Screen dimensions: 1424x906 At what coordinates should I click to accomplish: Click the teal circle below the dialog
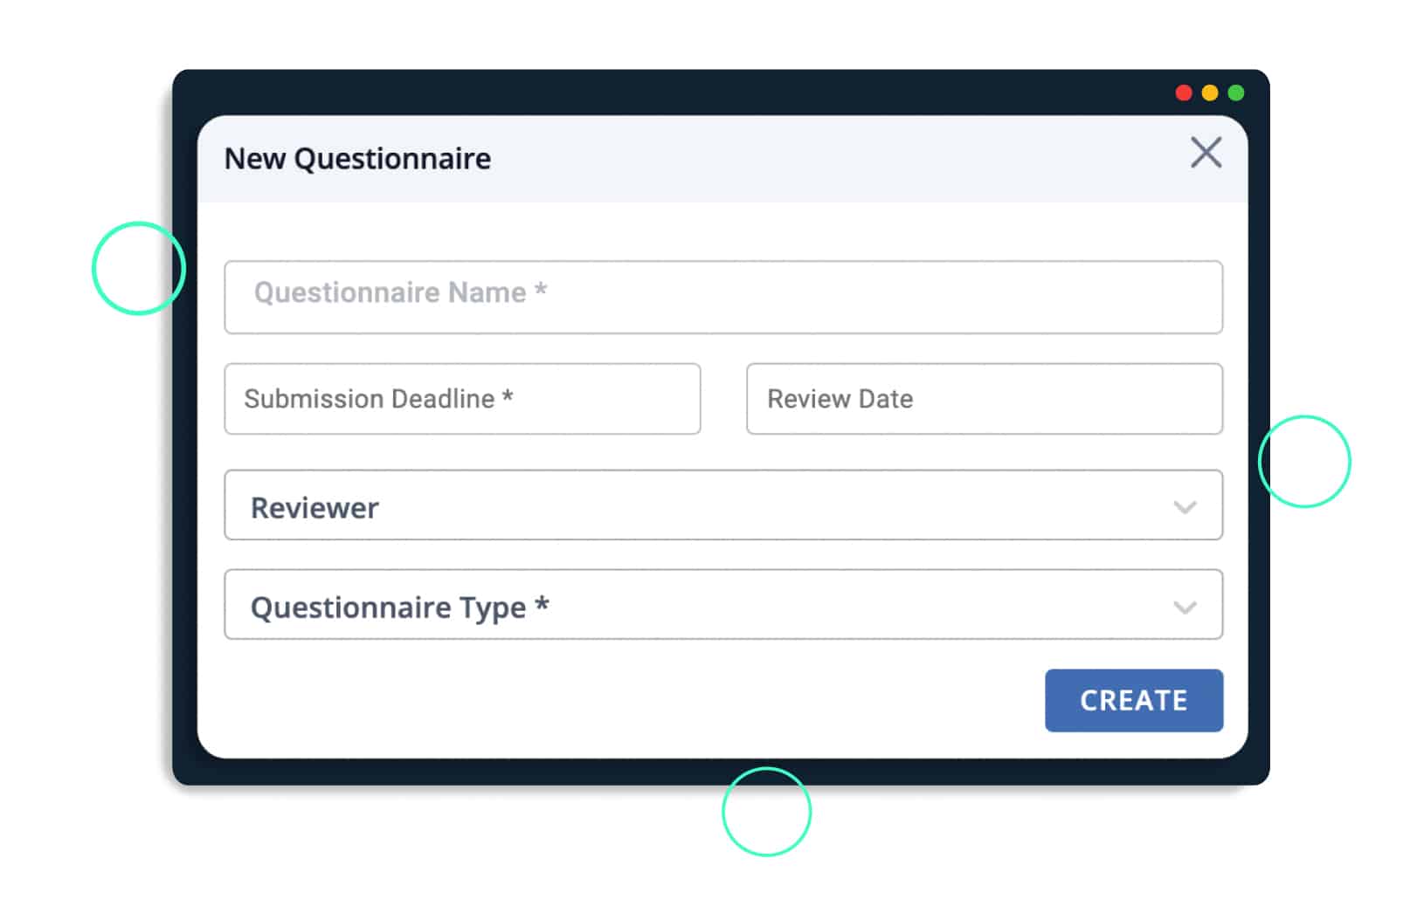pos(767,812)
